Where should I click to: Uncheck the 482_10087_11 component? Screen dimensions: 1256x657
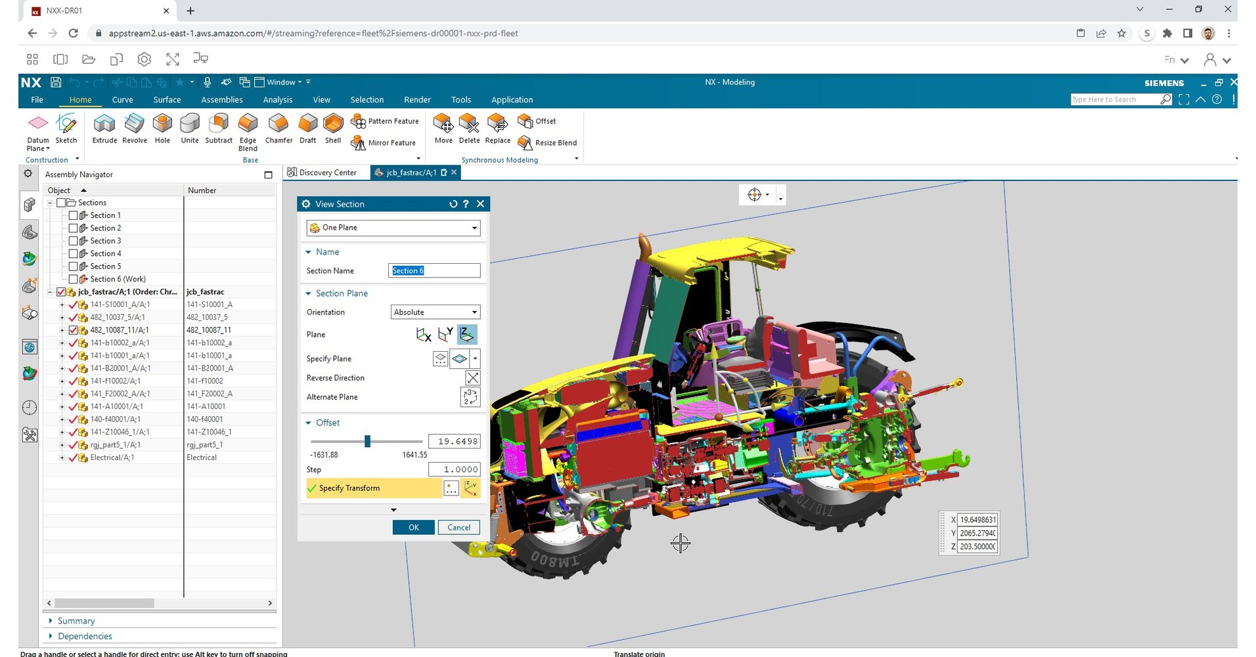74,329
